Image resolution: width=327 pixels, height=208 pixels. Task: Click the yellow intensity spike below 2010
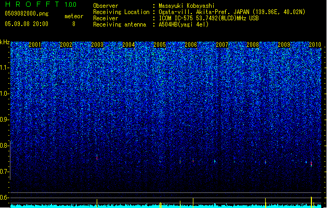coord(311,202)
